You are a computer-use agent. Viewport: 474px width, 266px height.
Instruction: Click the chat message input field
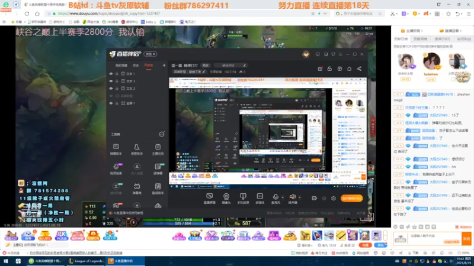[x=435, y=238]
